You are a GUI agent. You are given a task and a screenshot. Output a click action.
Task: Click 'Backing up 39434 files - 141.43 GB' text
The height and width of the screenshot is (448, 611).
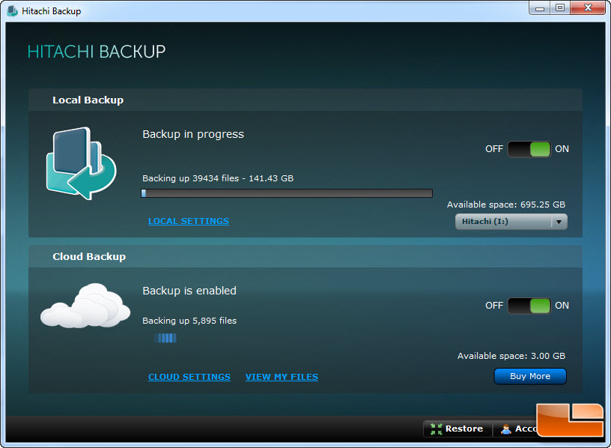tap(218, 178)
